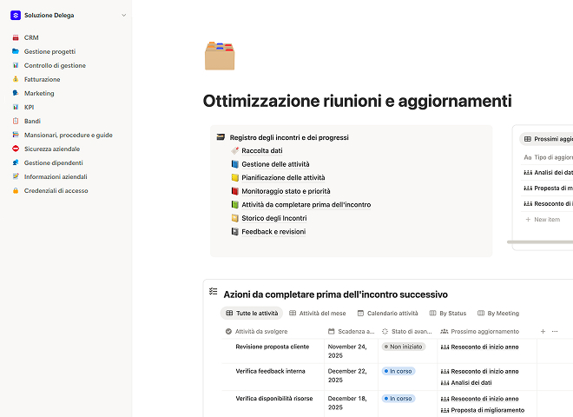This screenshot has height=417, width=573.
Task: Open the Tipo di aggiornamento column header
Action: 548,157
